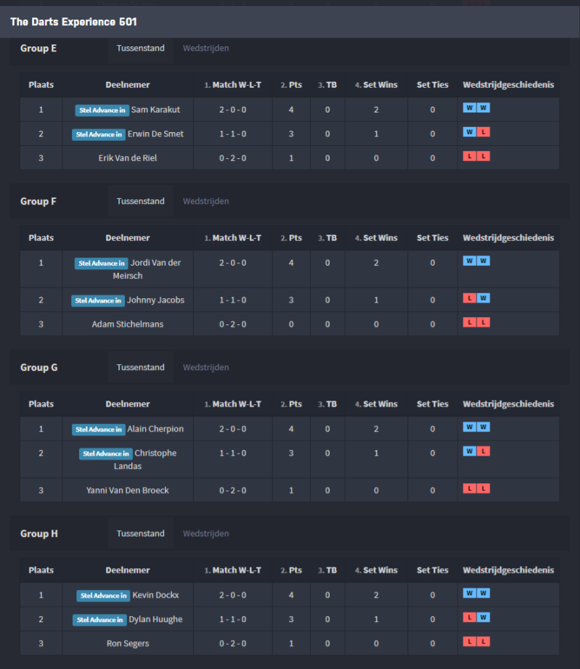Set advance for Johnny Jacobs

coord(98,300)
